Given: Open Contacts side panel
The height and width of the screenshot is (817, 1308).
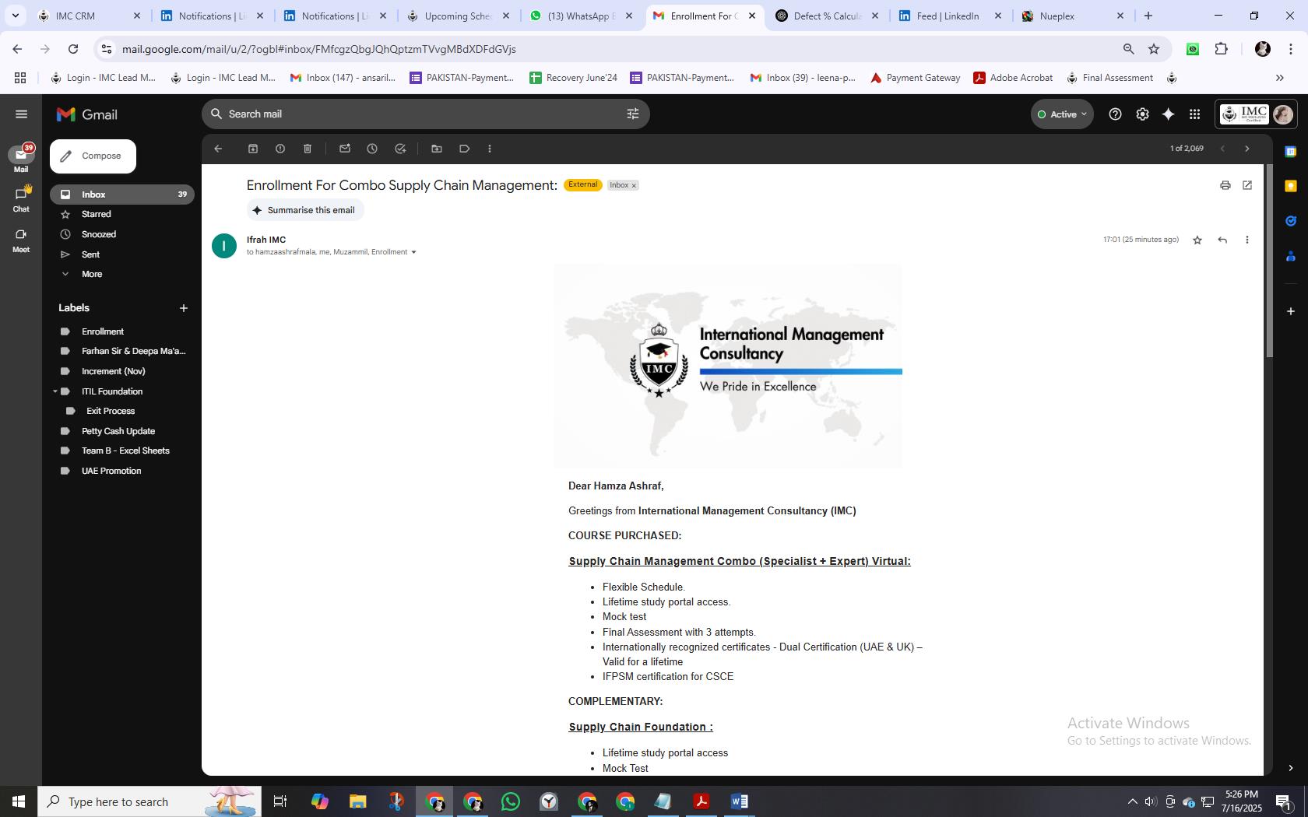Looking at the screenshot, I should [1291, 256].
